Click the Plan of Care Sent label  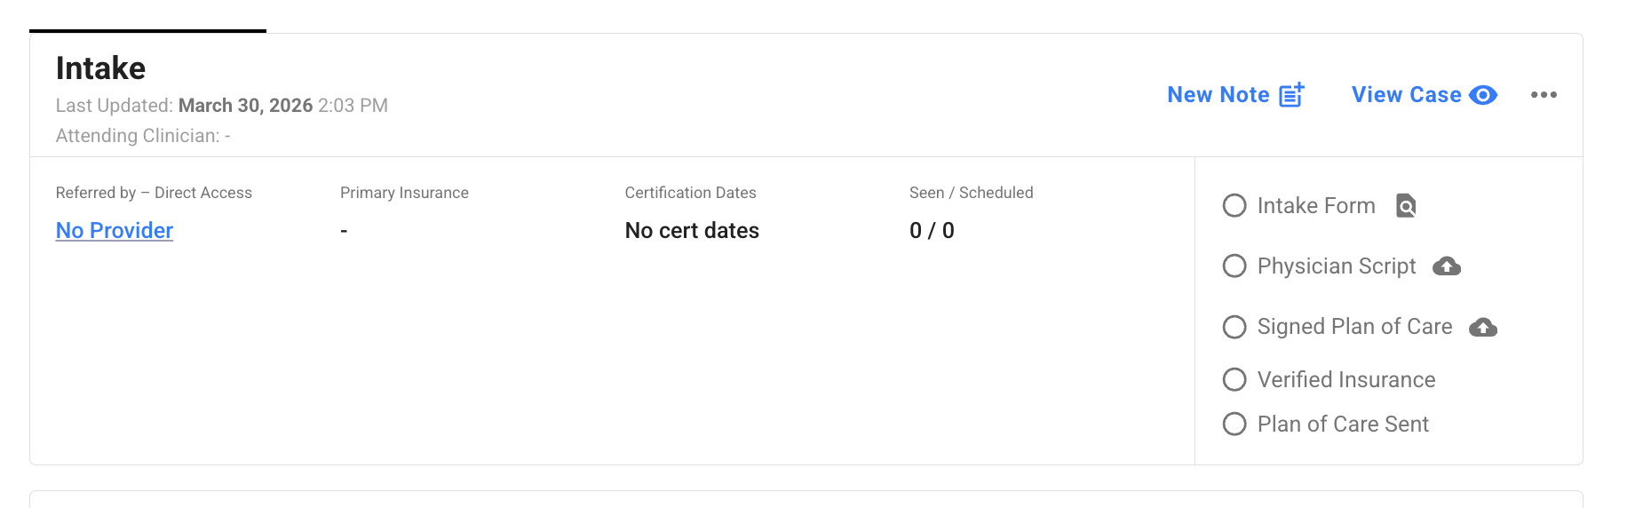point(1342,425)
